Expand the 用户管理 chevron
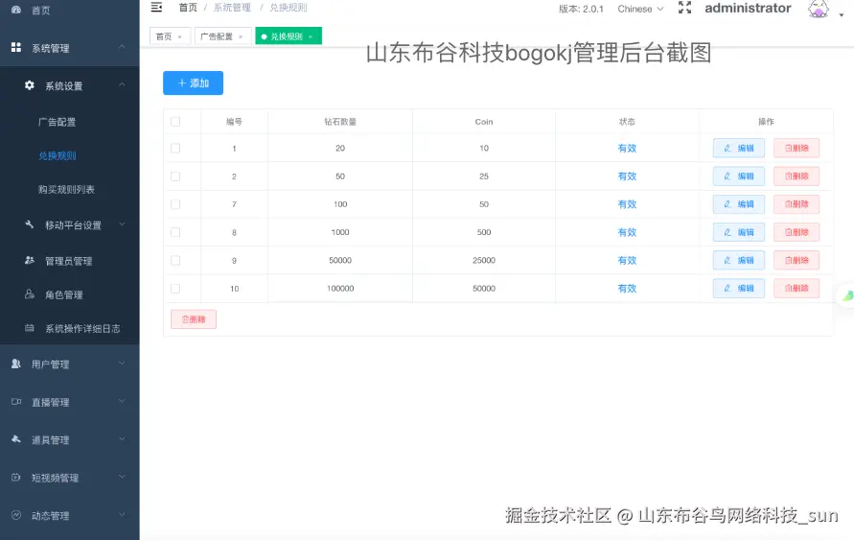The width and height of the screenshot is (854, 540). coord(122,364)
